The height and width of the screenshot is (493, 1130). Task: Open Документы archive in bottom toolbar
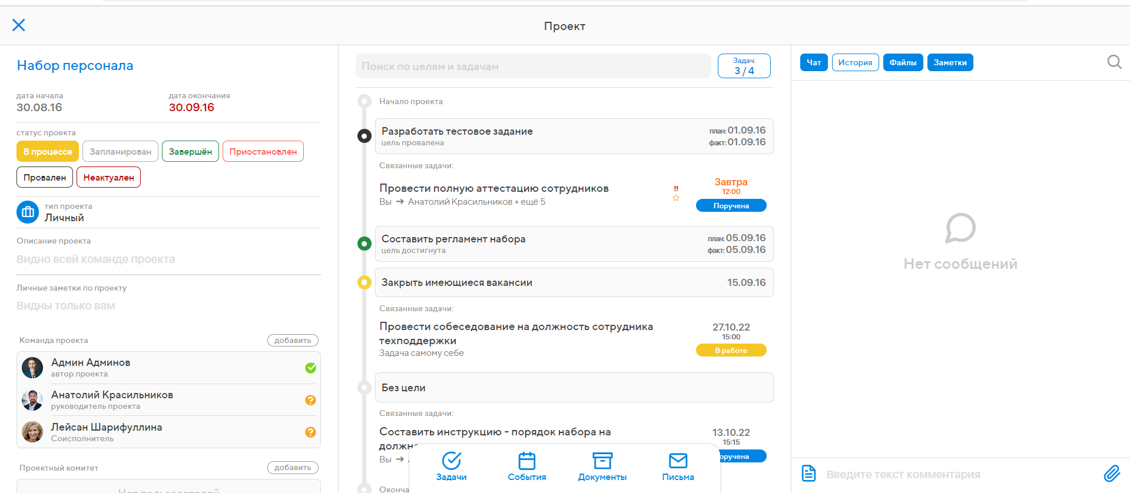602,467
